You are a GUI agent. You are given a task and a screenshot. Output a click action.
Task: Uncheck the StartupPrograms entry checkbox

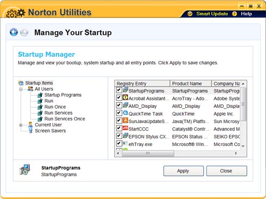tap(119, 90)
